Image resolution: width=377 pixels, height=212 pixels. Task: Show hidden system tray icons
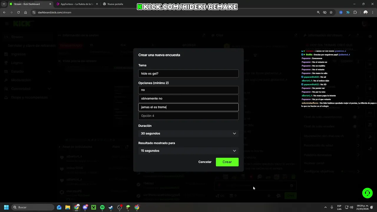[325, 207]
